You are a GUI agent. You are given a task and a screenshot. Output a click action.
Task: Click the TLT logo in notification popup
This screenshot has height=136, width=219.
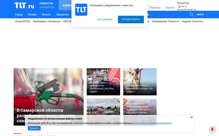coord(81,10)
